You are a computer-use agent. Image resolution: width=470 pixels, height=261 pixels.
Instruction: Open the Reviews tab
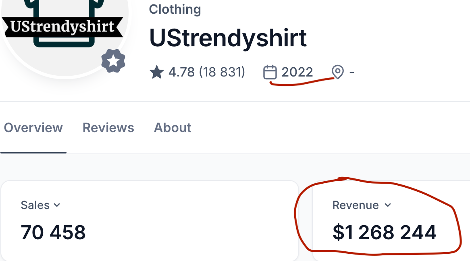pyautogui.click(x=108, y=128)
